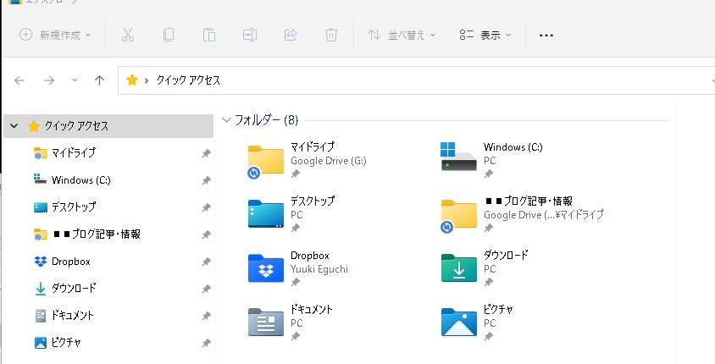Open the Dropbox folder in main pane

[266, 267]
